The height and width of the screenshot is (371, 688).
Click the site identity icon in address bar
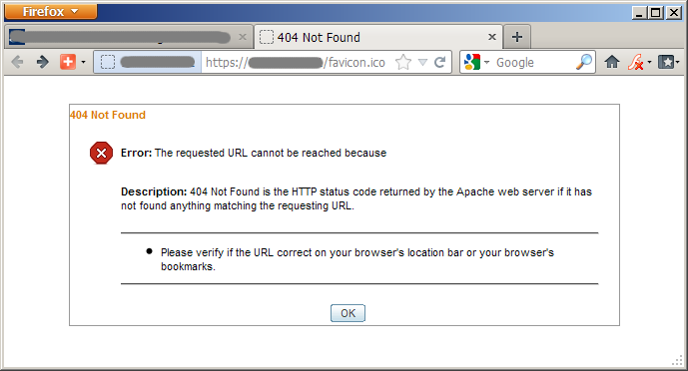tap(108, 62)
